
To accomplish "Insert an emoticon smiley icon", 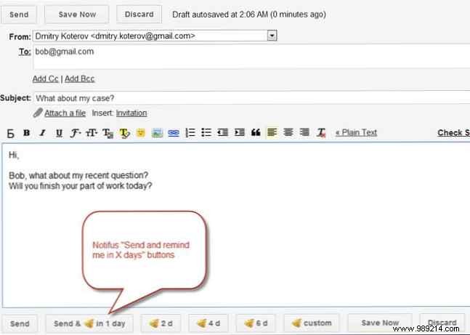I will click(141, 132).
